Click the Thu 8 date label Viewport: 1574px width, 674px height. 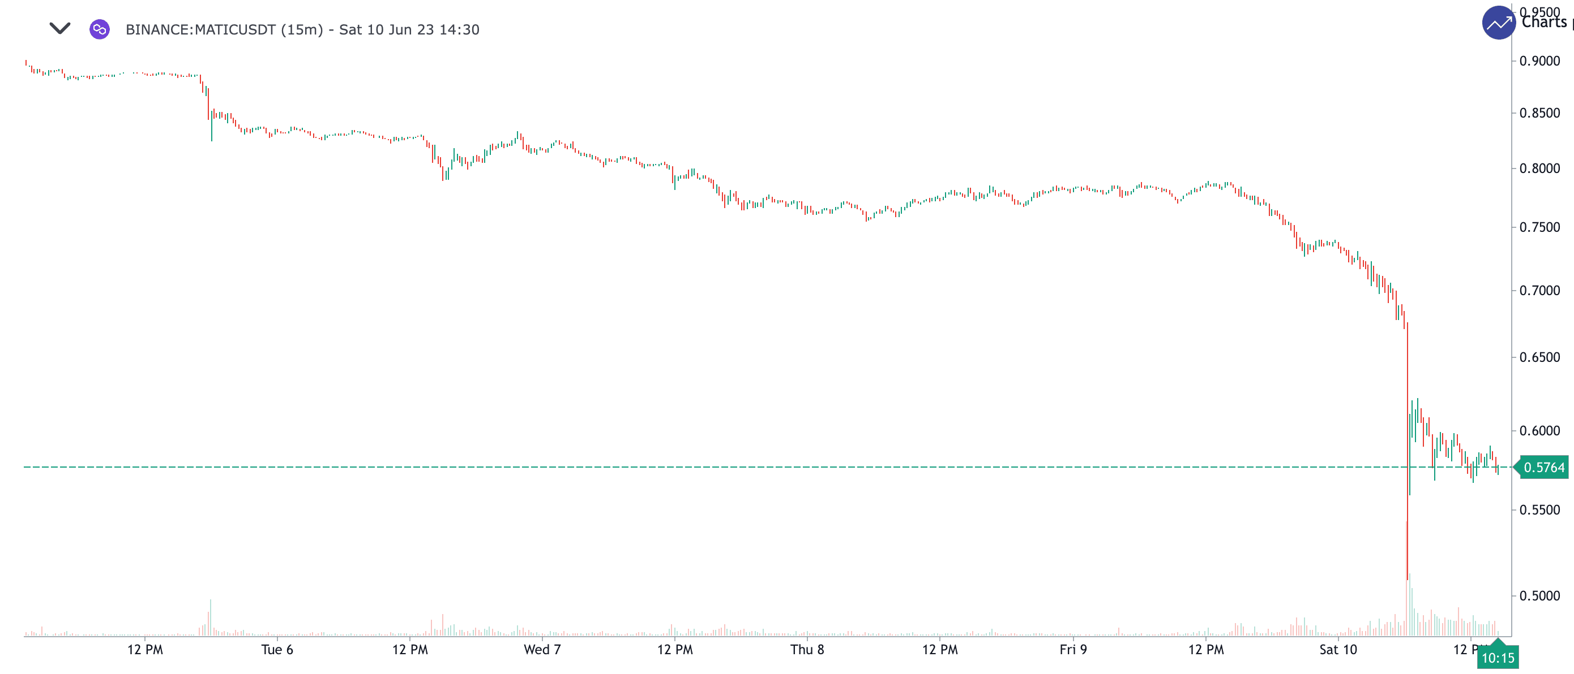807,650
